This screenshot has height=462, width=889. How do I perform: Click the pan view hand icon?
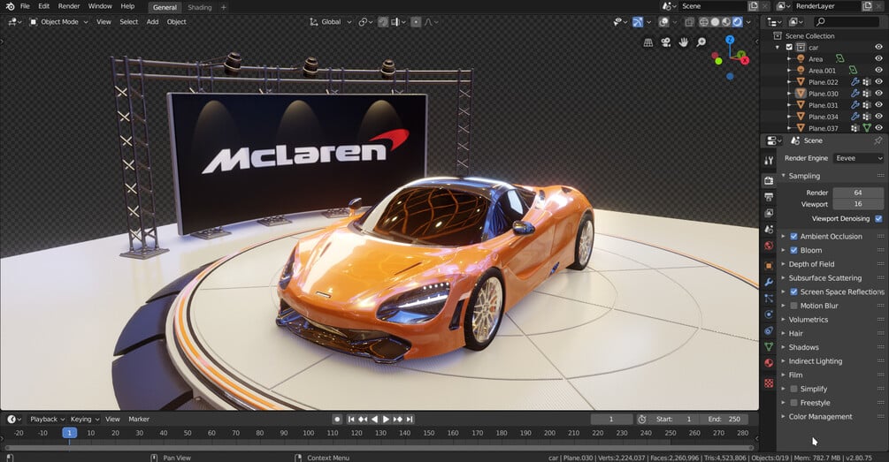pyautogui.click(x=684, y=42)
